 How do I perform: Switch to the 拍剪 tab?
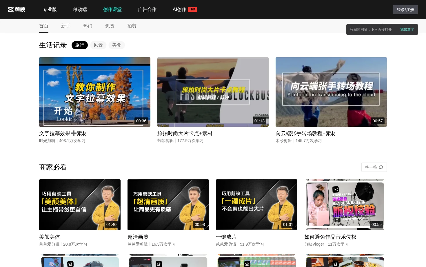click(132, 26)
